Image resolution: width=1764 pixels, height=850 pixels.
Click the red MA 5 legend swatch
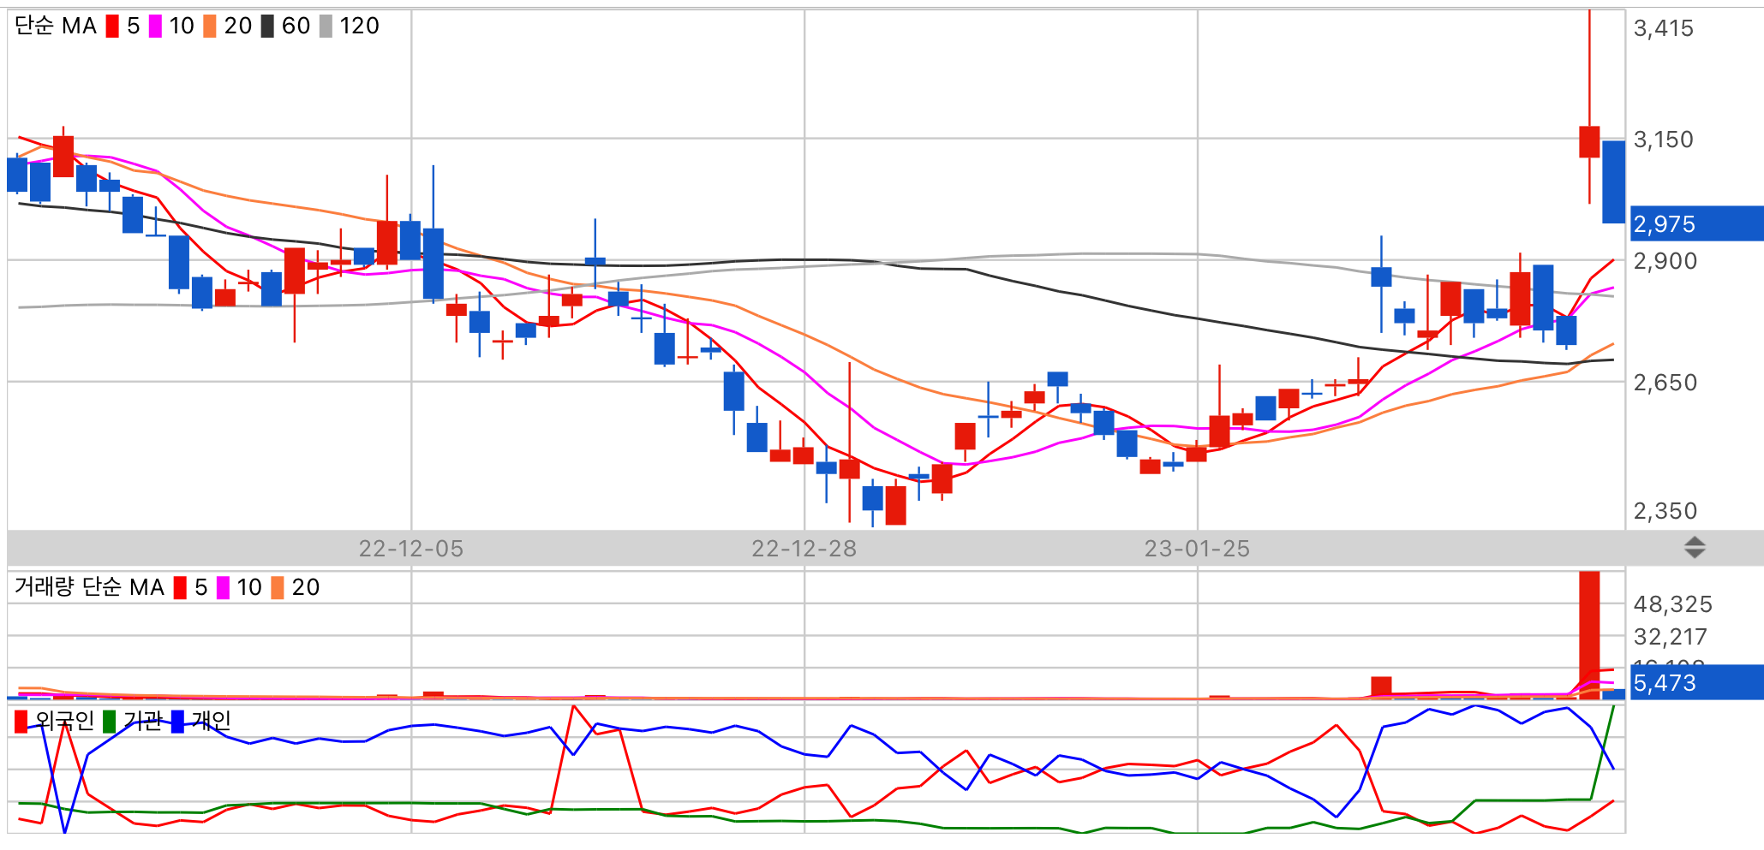(x=112, y=27)
